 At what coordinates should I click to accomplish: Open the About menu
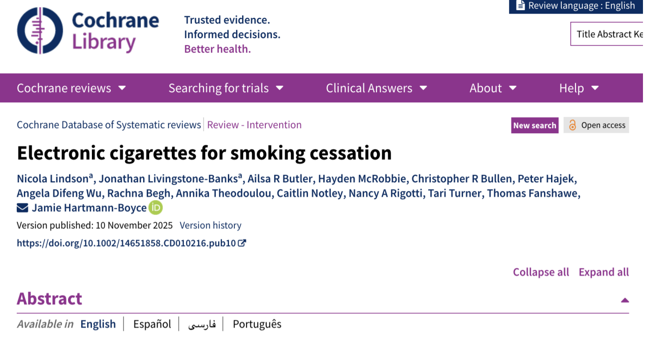click(x=493, y=88)
